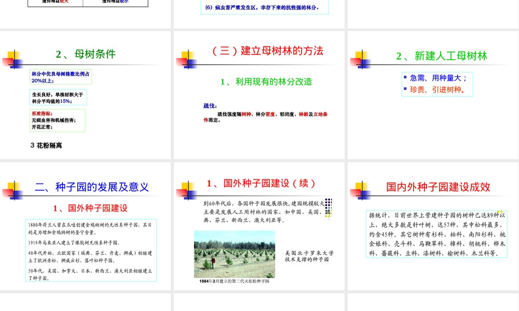
Task: Click the paragraph starting 1880年荷兰人
Action: click(90, 229)
